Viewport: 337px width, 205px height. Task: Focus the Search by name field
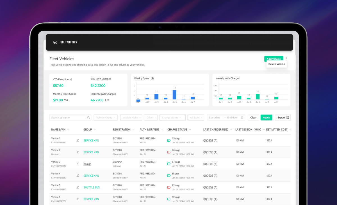pos(68,118)
